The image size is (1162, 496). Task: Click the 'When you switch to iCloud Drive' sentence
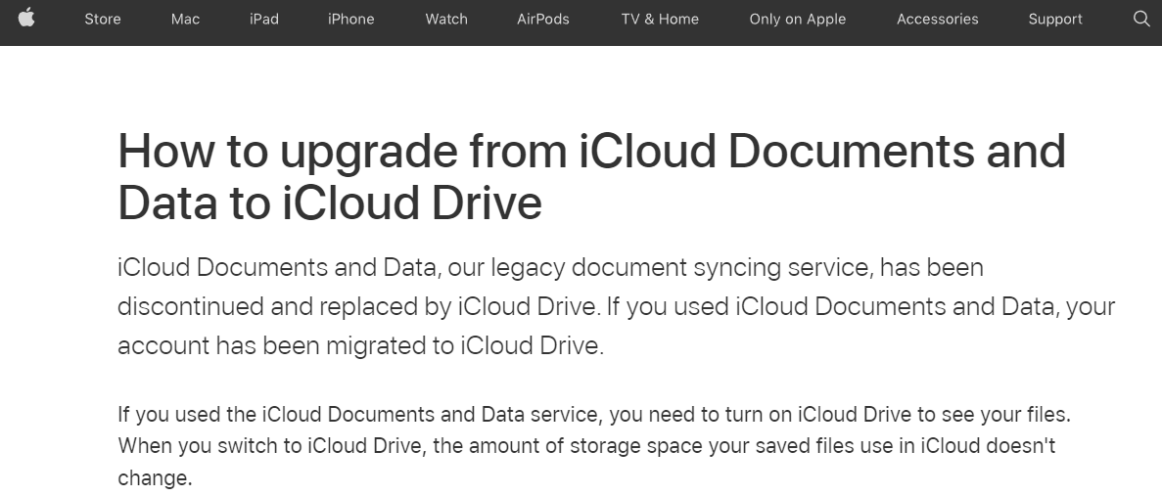coord(586,446)
